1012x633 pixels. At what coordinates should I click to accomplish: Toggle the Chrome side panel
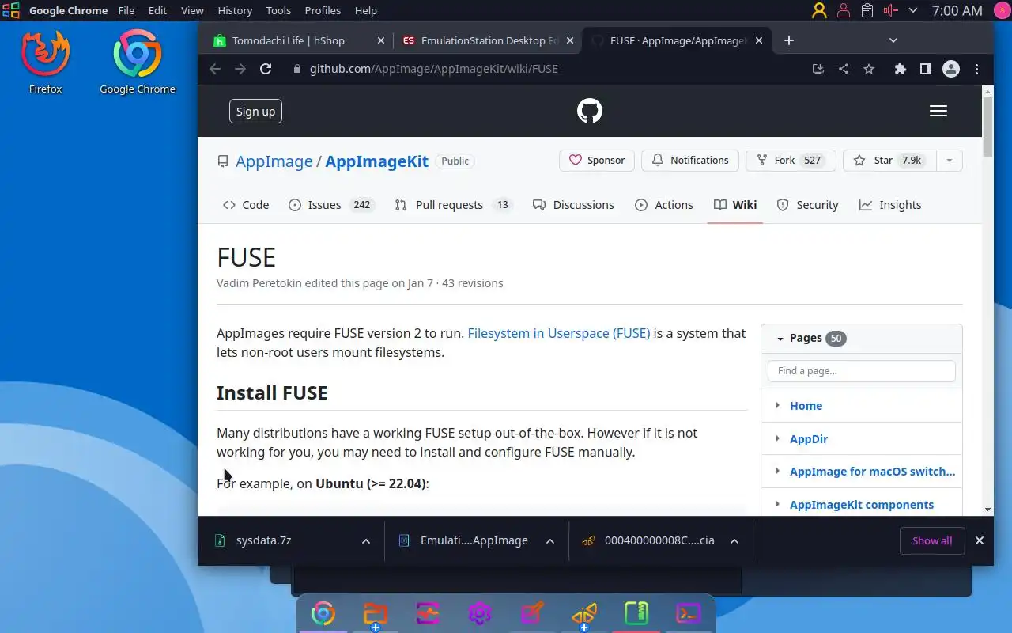[x=925, y=69]
